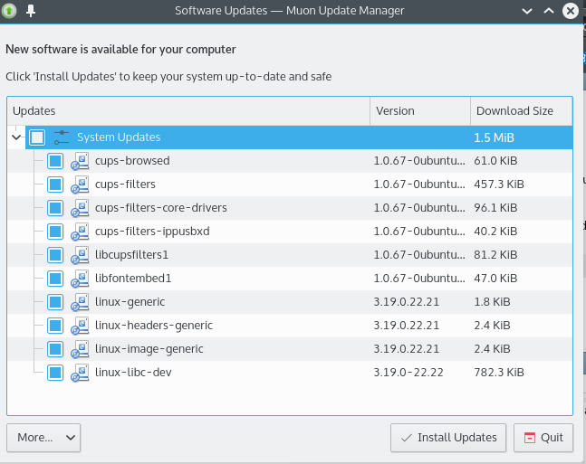Click the linux-generic package icon
Viewport: 586px width, 464px height.
(x=80, y=302)
